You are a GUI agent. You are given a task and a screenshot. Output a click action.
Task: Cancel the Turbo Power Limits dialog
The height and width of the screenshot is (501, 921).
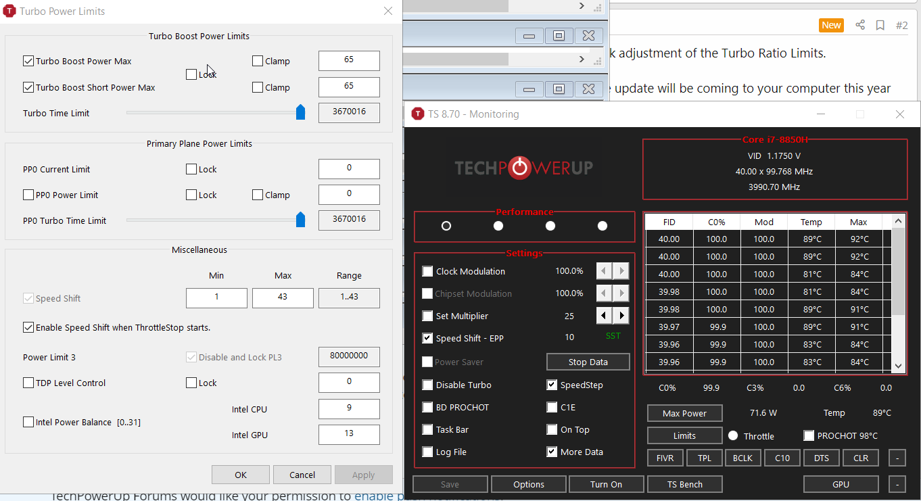point(302,475)
